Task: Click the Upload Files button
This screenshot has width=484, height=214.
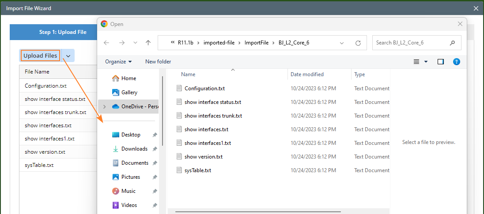Action: pyautogui.click(x=40, y=55)
